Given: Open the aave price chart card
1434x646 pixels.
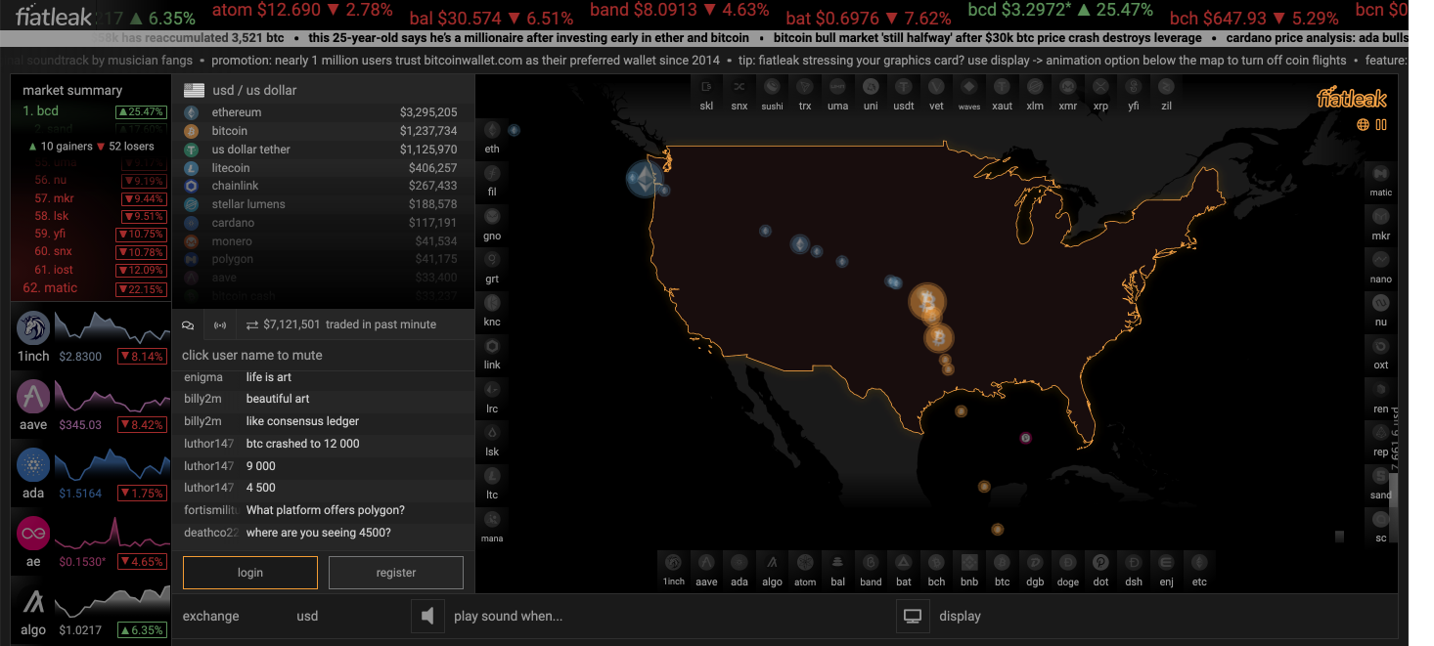Looking at the screenshot, I should coord(91,406).
